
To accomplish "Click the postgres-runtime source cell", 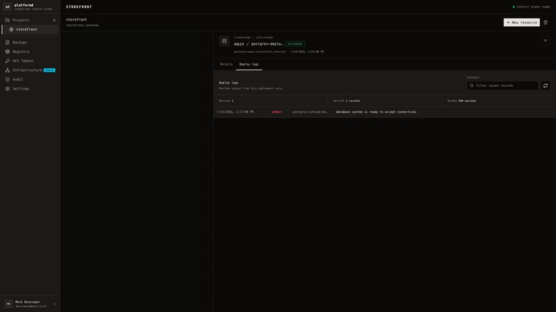I will pyautogui.click(x=310, y=112).
